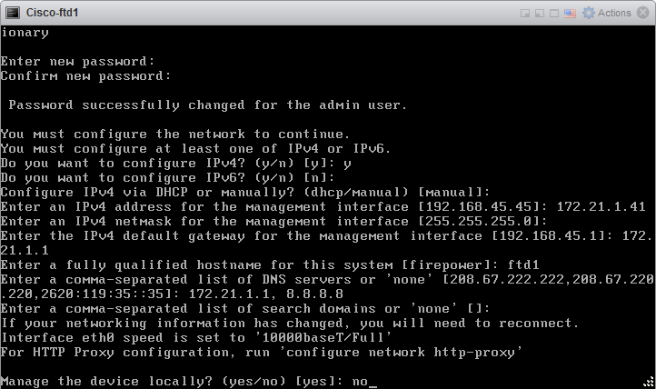The width and height of the screenshot is (656, 389).
Task: Switch console to the smallest window size icon
Action: 525,14
